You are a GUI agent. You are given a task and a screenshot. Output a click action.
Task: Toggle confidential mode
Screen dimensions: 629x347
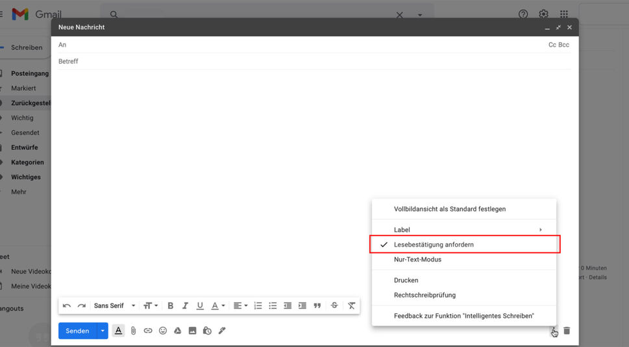click(207, 331)
